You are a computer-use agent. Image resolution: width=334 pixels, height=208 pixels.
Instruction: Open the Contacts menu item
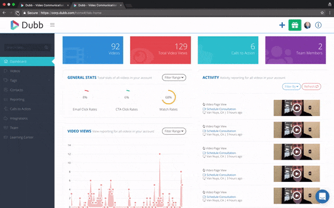(x=27, y=90)
